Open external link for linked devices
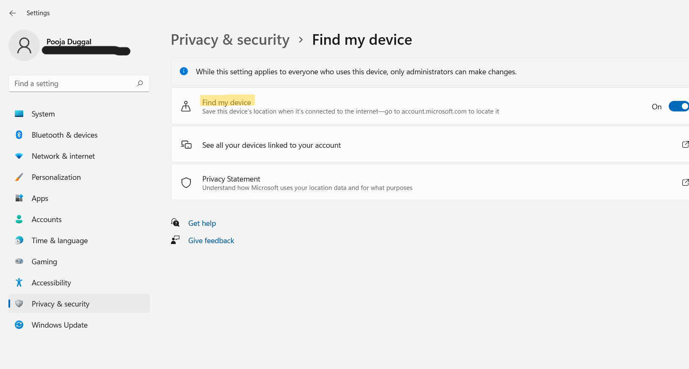 [x=685, y=145]
